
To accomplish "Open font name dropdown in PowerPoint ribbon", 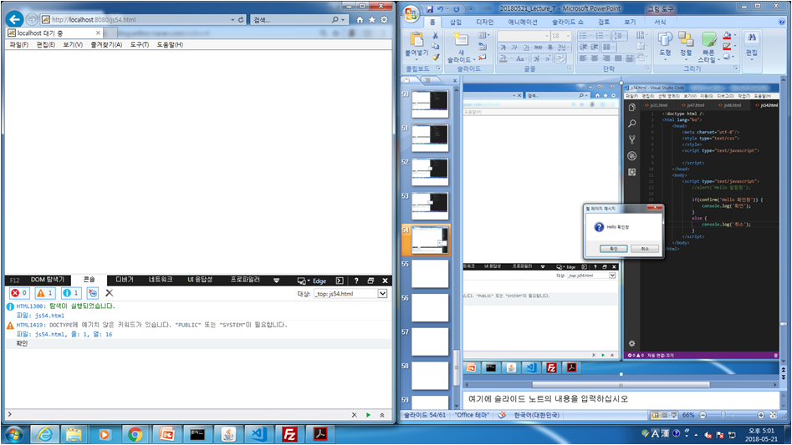I will point(546,36).
